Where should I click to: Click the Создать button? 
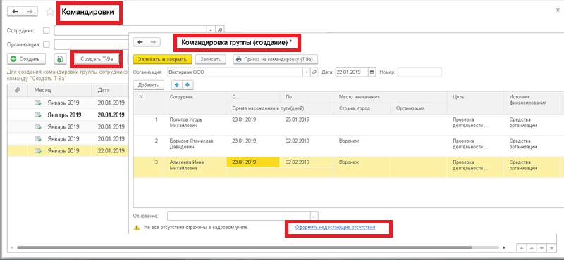pos(25,59)
